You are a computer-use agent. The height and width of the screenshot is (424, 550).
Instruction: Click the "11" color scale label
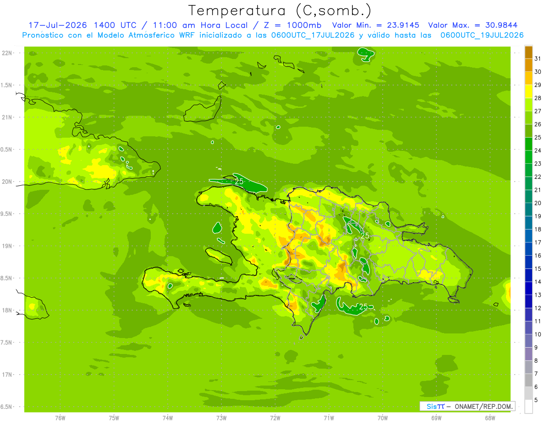[x=538, y=321]
